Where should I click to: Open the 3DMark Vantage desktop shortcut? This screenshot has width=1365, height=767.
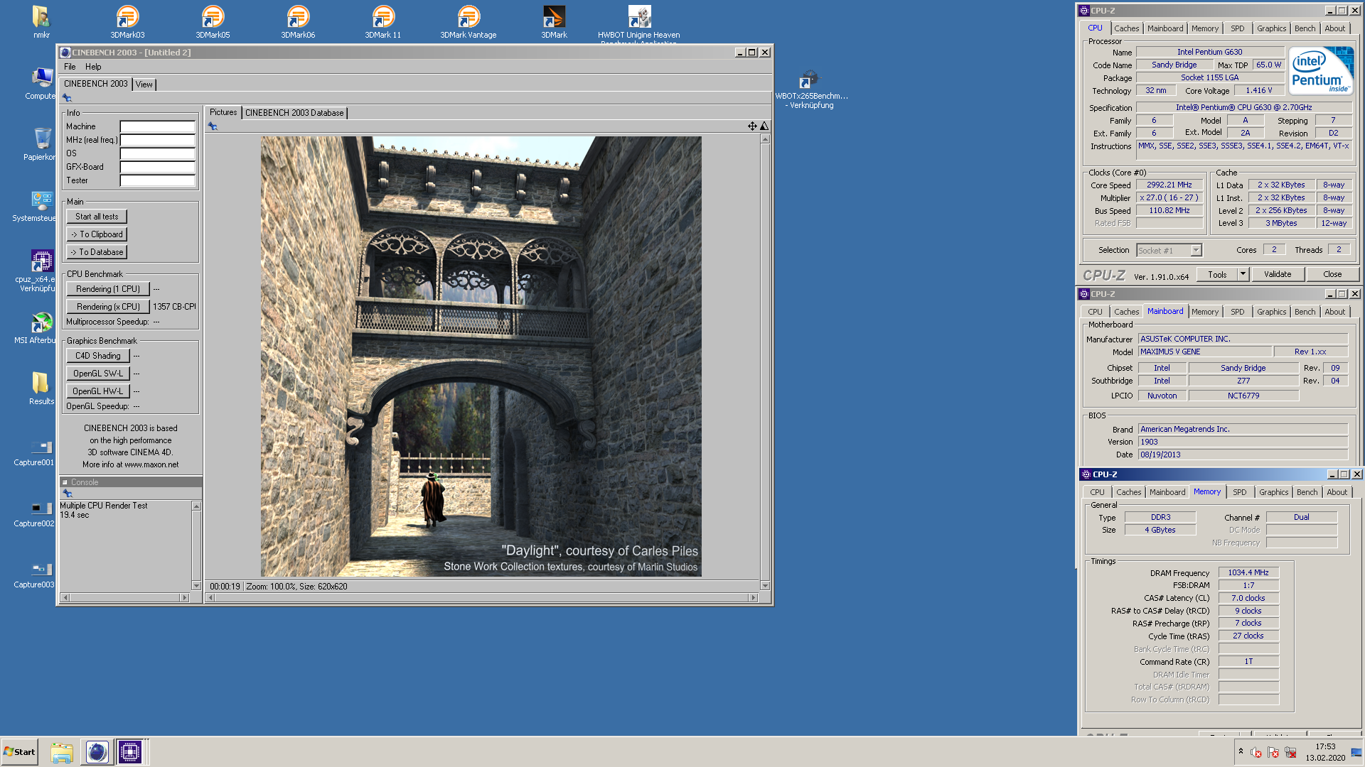(x=469, y=21)
